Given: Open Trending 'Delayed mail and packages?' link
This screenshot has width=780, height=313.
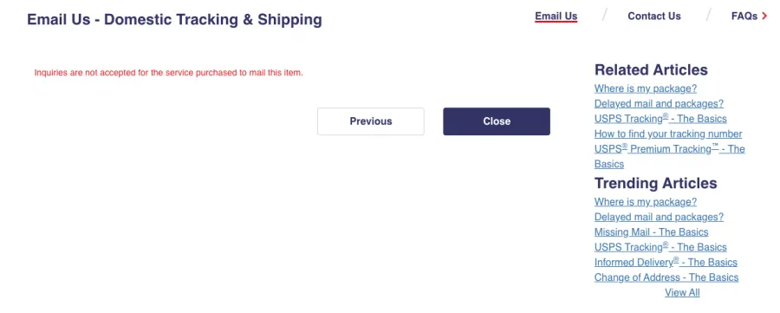Looking at the screenshot, I should tap(660, 217).
